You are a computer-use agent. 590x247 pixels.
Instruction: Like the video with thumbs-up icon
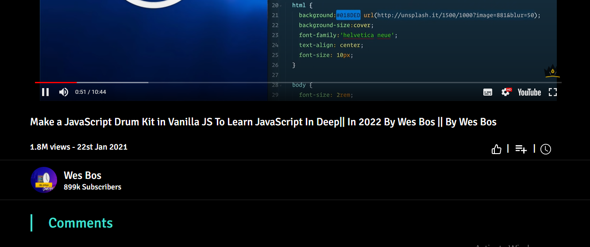(497, 149)
